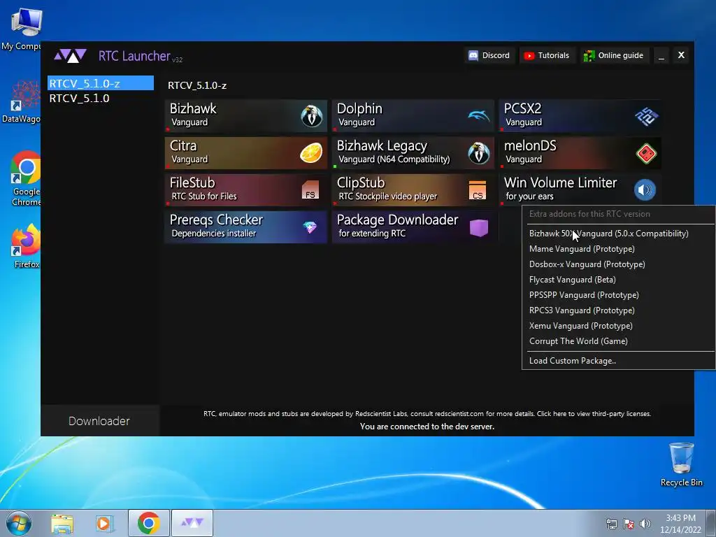Click the Discord logo icon

473,55
